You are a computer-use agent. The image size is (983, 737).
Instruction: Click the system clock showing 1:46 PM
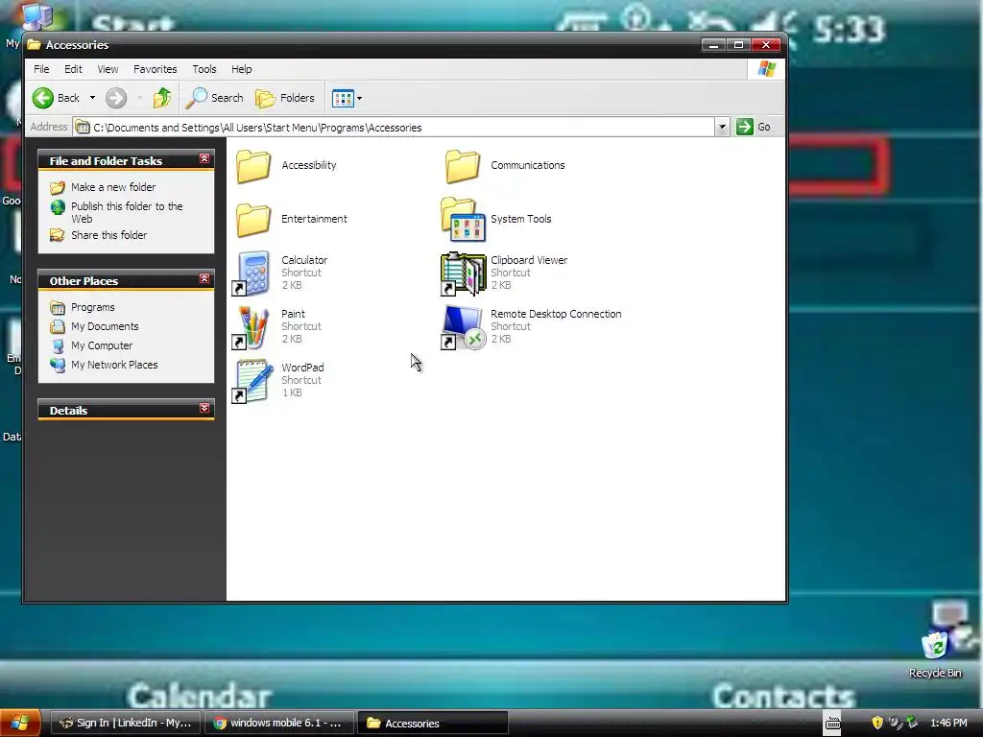[x=948, y=723]
